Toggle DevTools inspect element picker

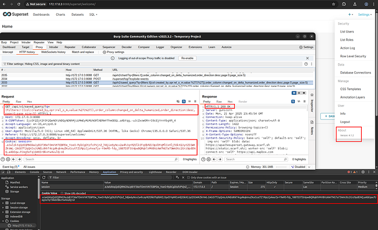3,172
